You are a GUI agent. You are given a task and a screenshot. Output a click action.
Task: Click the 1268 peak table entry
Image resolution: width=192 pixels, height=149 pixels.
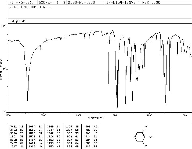coord(54,126)
